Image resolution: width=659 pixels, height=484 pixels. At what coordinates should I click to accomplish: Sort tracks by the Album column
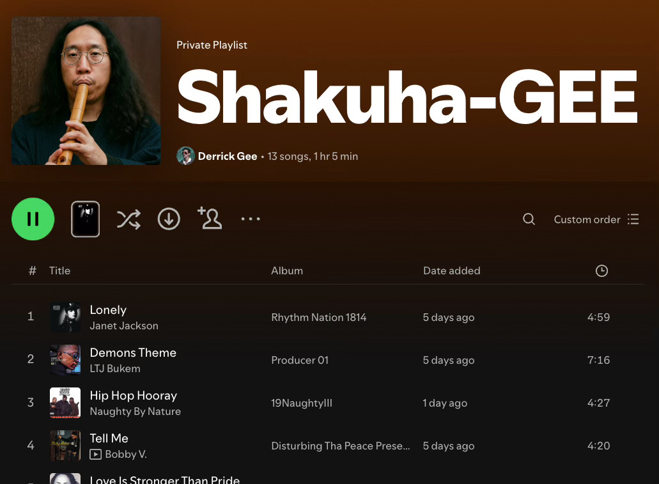287,270
